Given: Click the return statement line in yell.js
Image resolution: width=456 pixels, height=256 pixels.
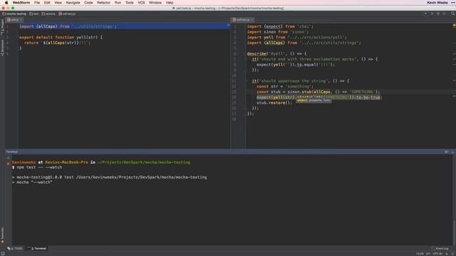Looking at the screenshot, I should 57,43.
